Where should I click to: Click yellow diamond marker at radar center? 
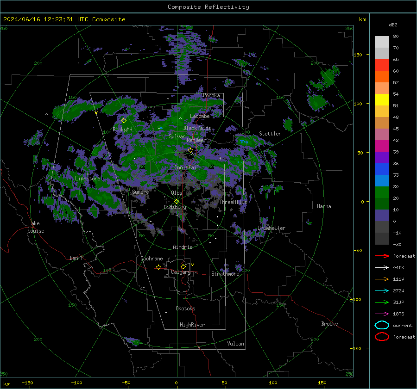pos(177,202)
